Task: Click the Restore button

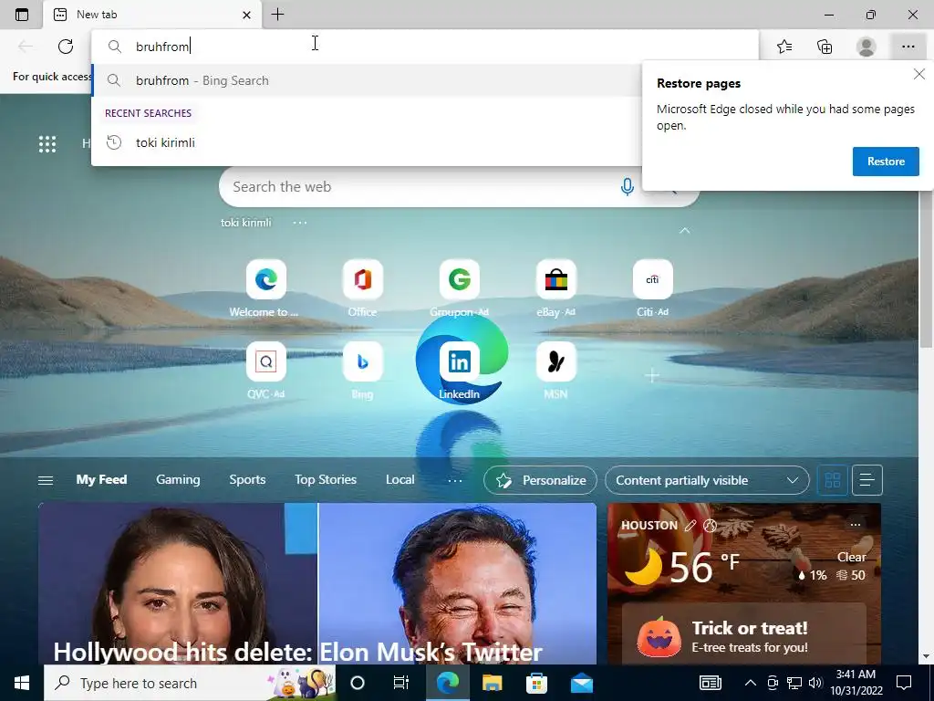Action: (886, 162)
